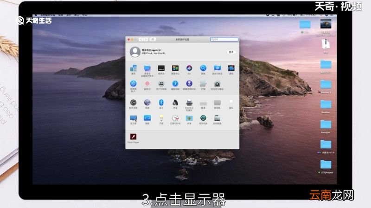The image size is (371, 208).
Task: Click the Apple ID user avatar
Action: (x=135, y=52)
